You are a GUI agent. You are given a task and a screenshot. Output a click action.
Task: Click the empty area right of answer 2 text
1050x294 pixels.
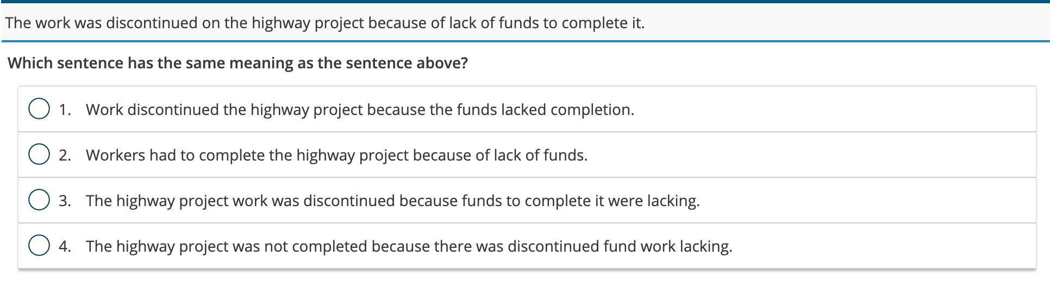(x=811, y=155)
